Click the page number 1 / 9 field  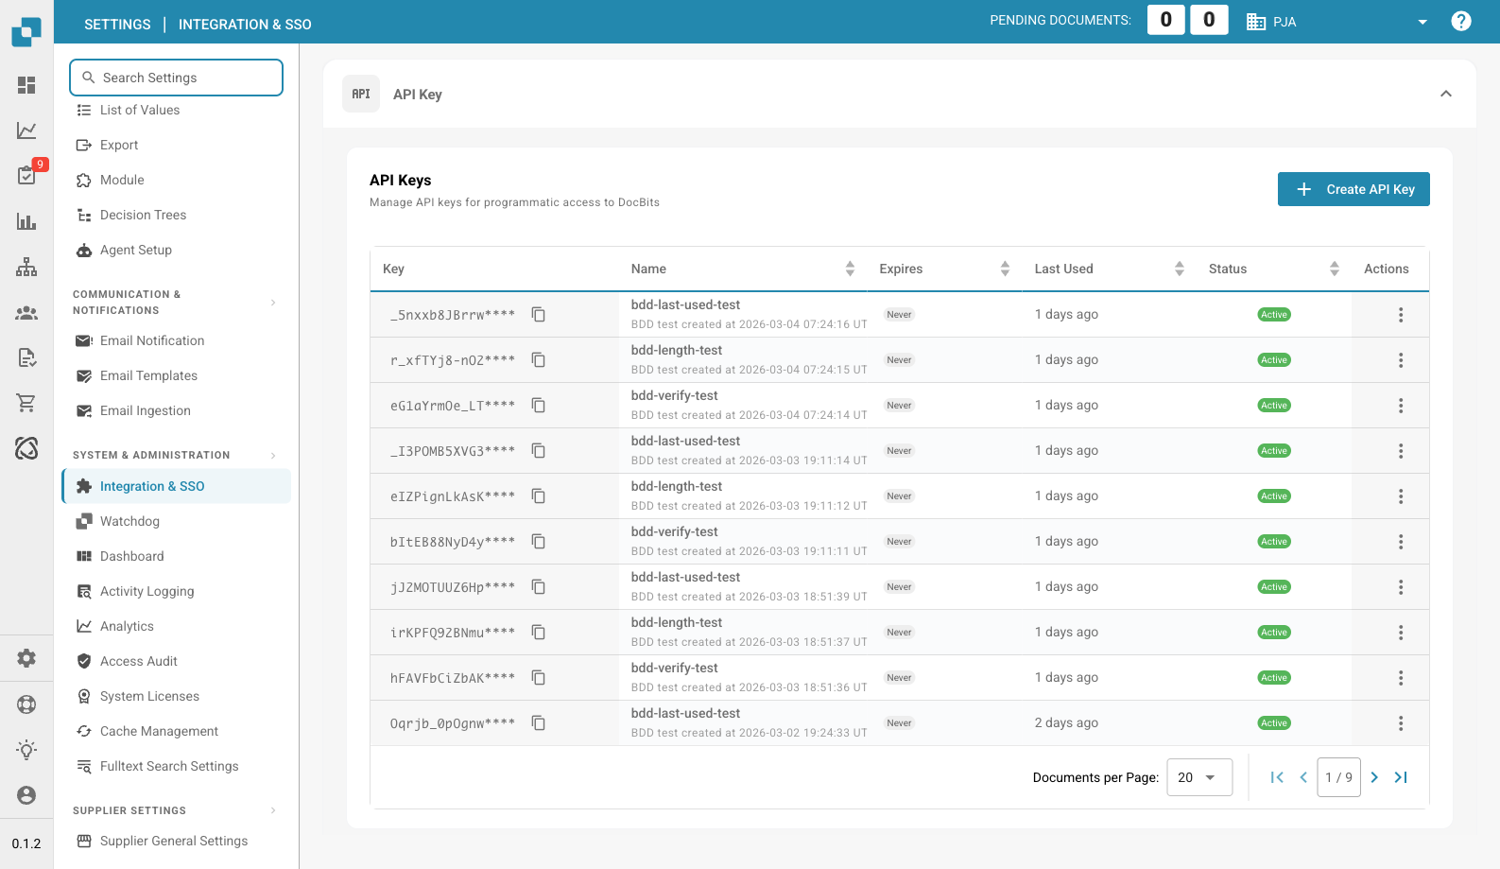pos(1339,777)
